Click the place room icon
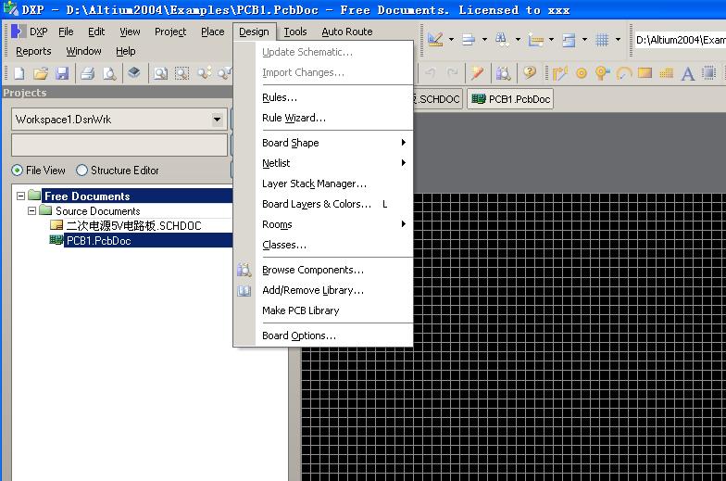 pyautogui.click(x=569, y=40)
